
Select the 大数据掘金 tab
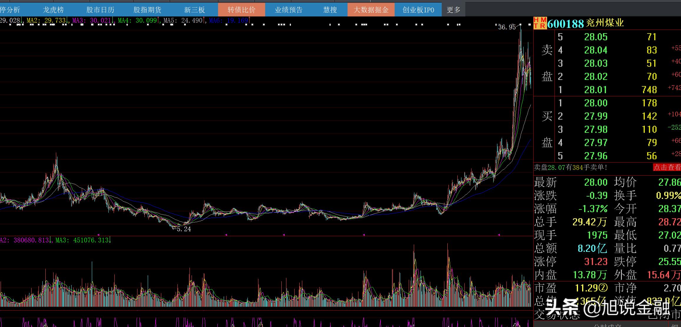(371, 10)
